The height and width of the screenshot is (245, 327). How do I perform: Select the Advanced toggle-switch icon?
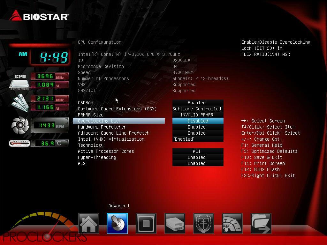pyautogui.click(x=117, y=223)
